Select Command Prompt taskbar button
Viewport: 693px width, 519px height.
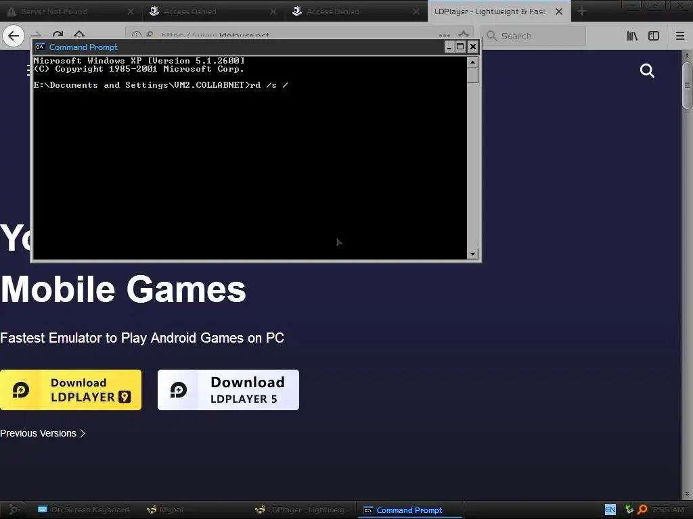(x=409, y=510)
